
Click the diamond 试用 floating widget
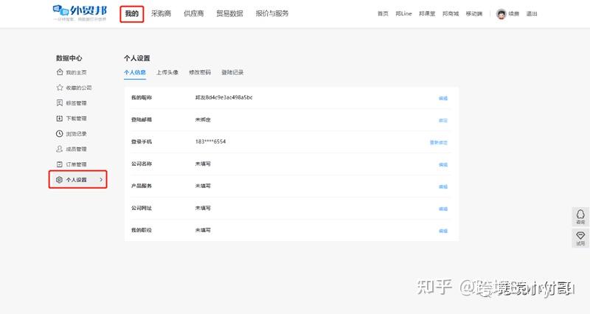tap(580, 238)
